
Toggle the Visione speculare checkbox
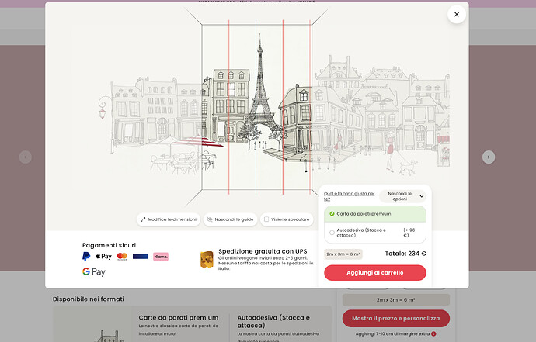266,219
